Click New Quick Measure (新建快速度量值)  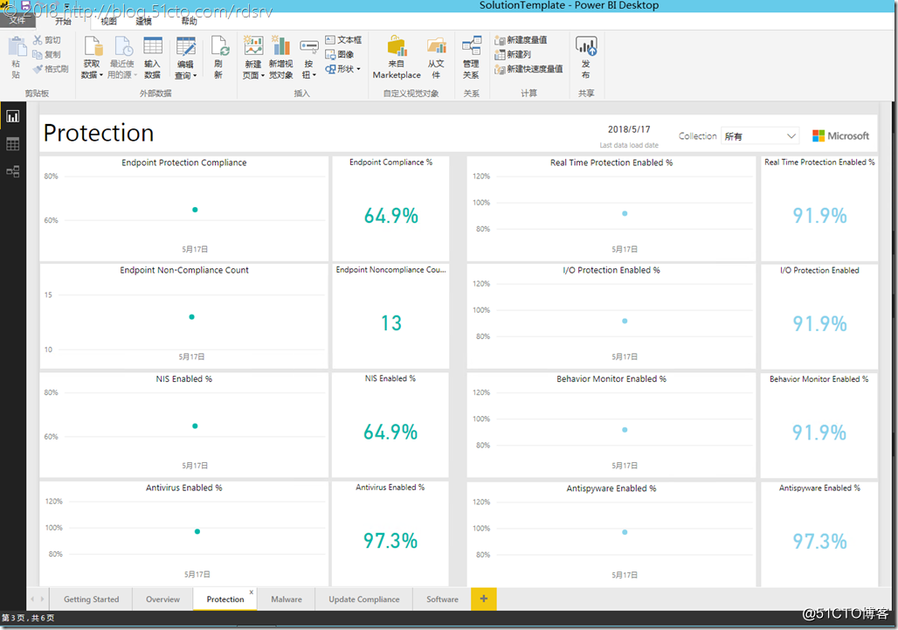[x=528, y=69]
